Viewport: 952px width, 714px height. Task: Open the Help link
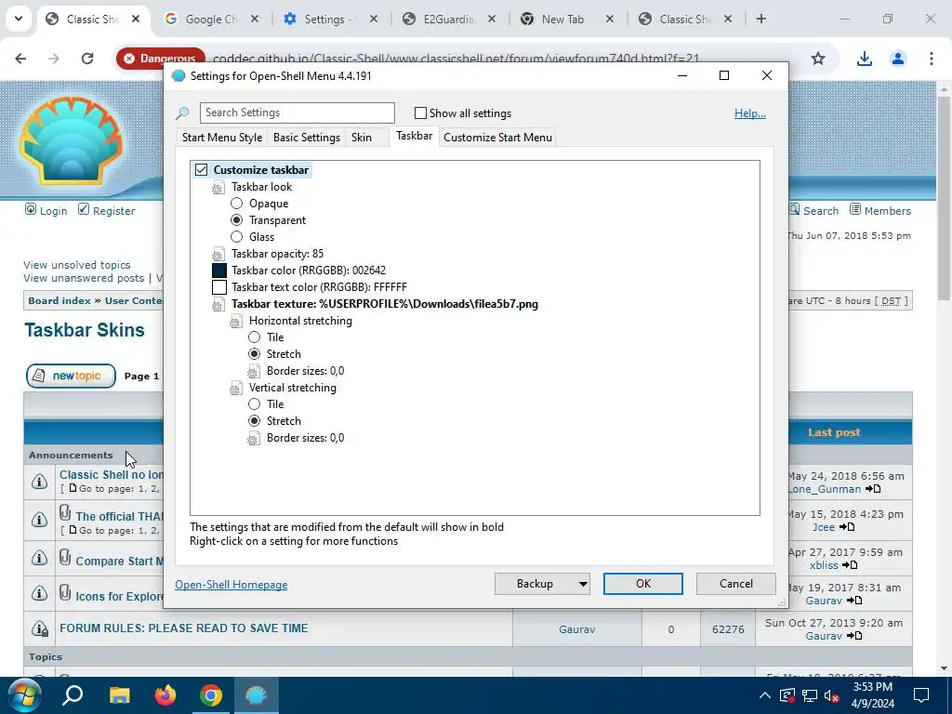750,113
